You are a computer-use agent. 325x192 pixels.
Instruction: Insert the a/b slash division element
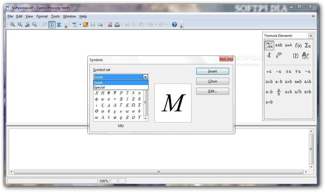click(x=298, y=92)
